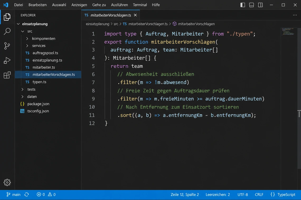Image resolution: width=301 pixels, height=200 pixels.
Task: Open the Ausführen menu
Action: point(119,5)
